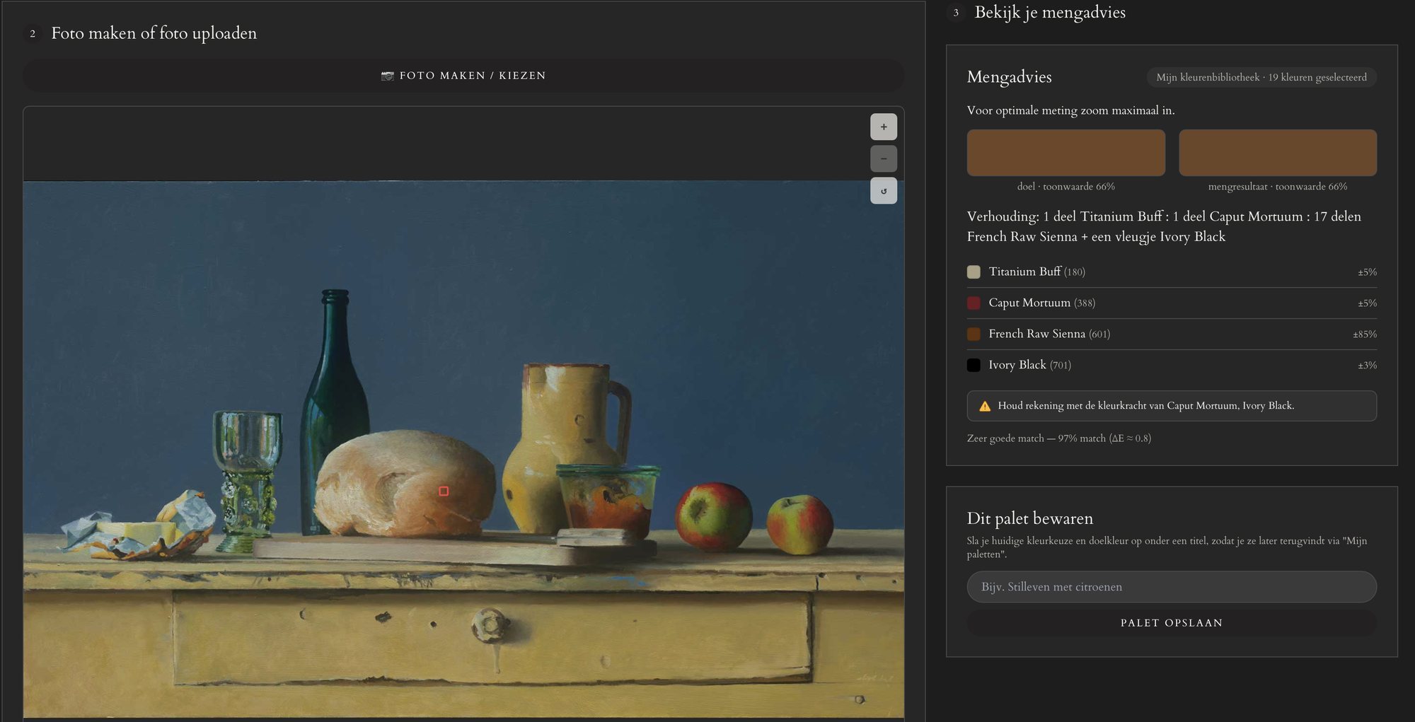Click the Ivory Black (701) label

click(1029, 365)
